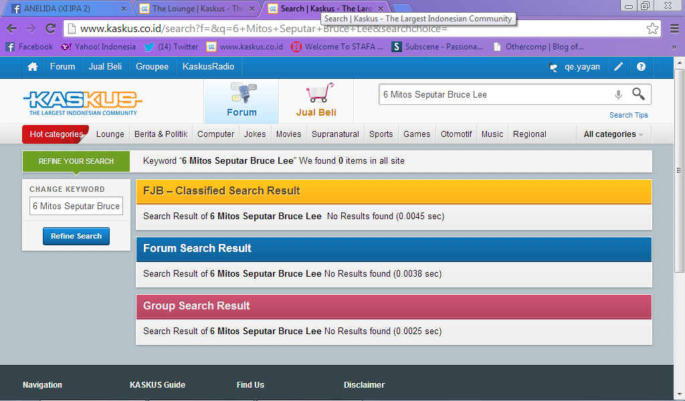Click the Search Tips link
685x401 pixels.
click(629, 115)
